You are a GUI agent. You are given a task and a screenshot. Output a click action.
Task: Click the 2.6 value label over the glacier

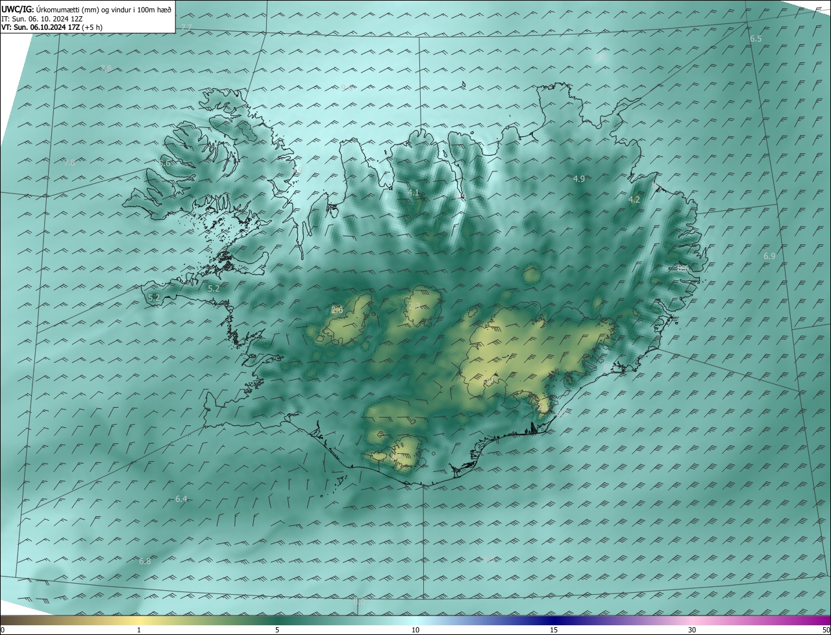[x=337, y=310]
